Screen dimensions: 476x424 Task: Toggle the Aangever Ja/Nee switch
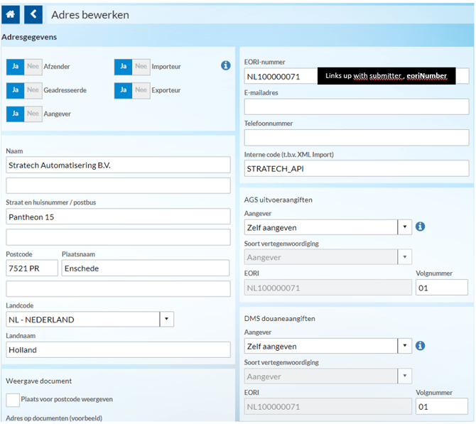tap(24, 114)
